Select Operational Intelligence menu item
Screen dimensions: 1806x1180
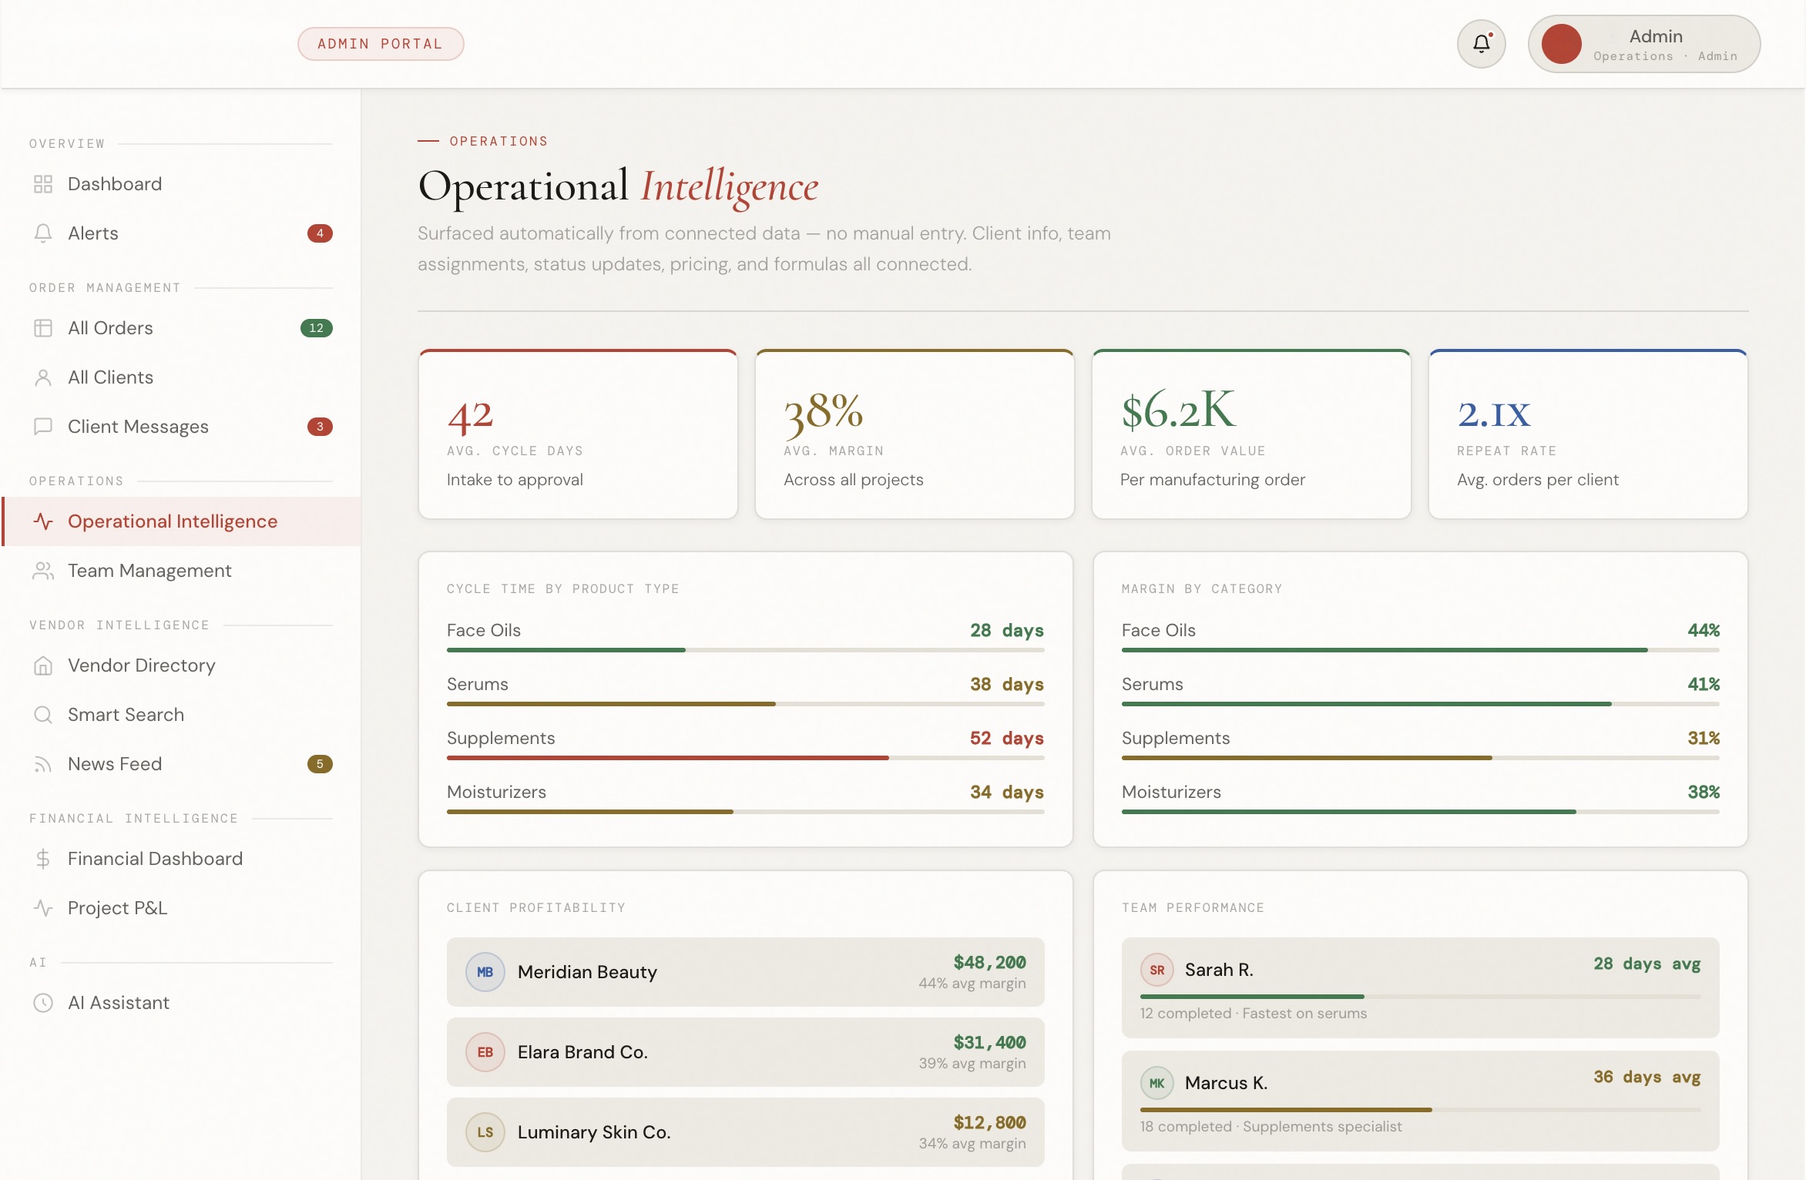182,521
